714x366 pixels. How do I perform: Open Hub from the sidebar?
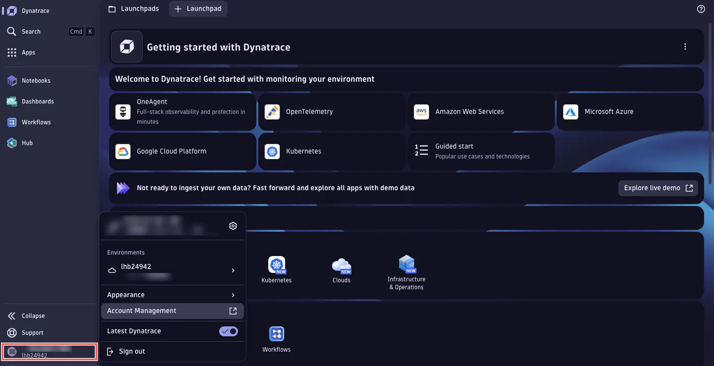(50, 143)
